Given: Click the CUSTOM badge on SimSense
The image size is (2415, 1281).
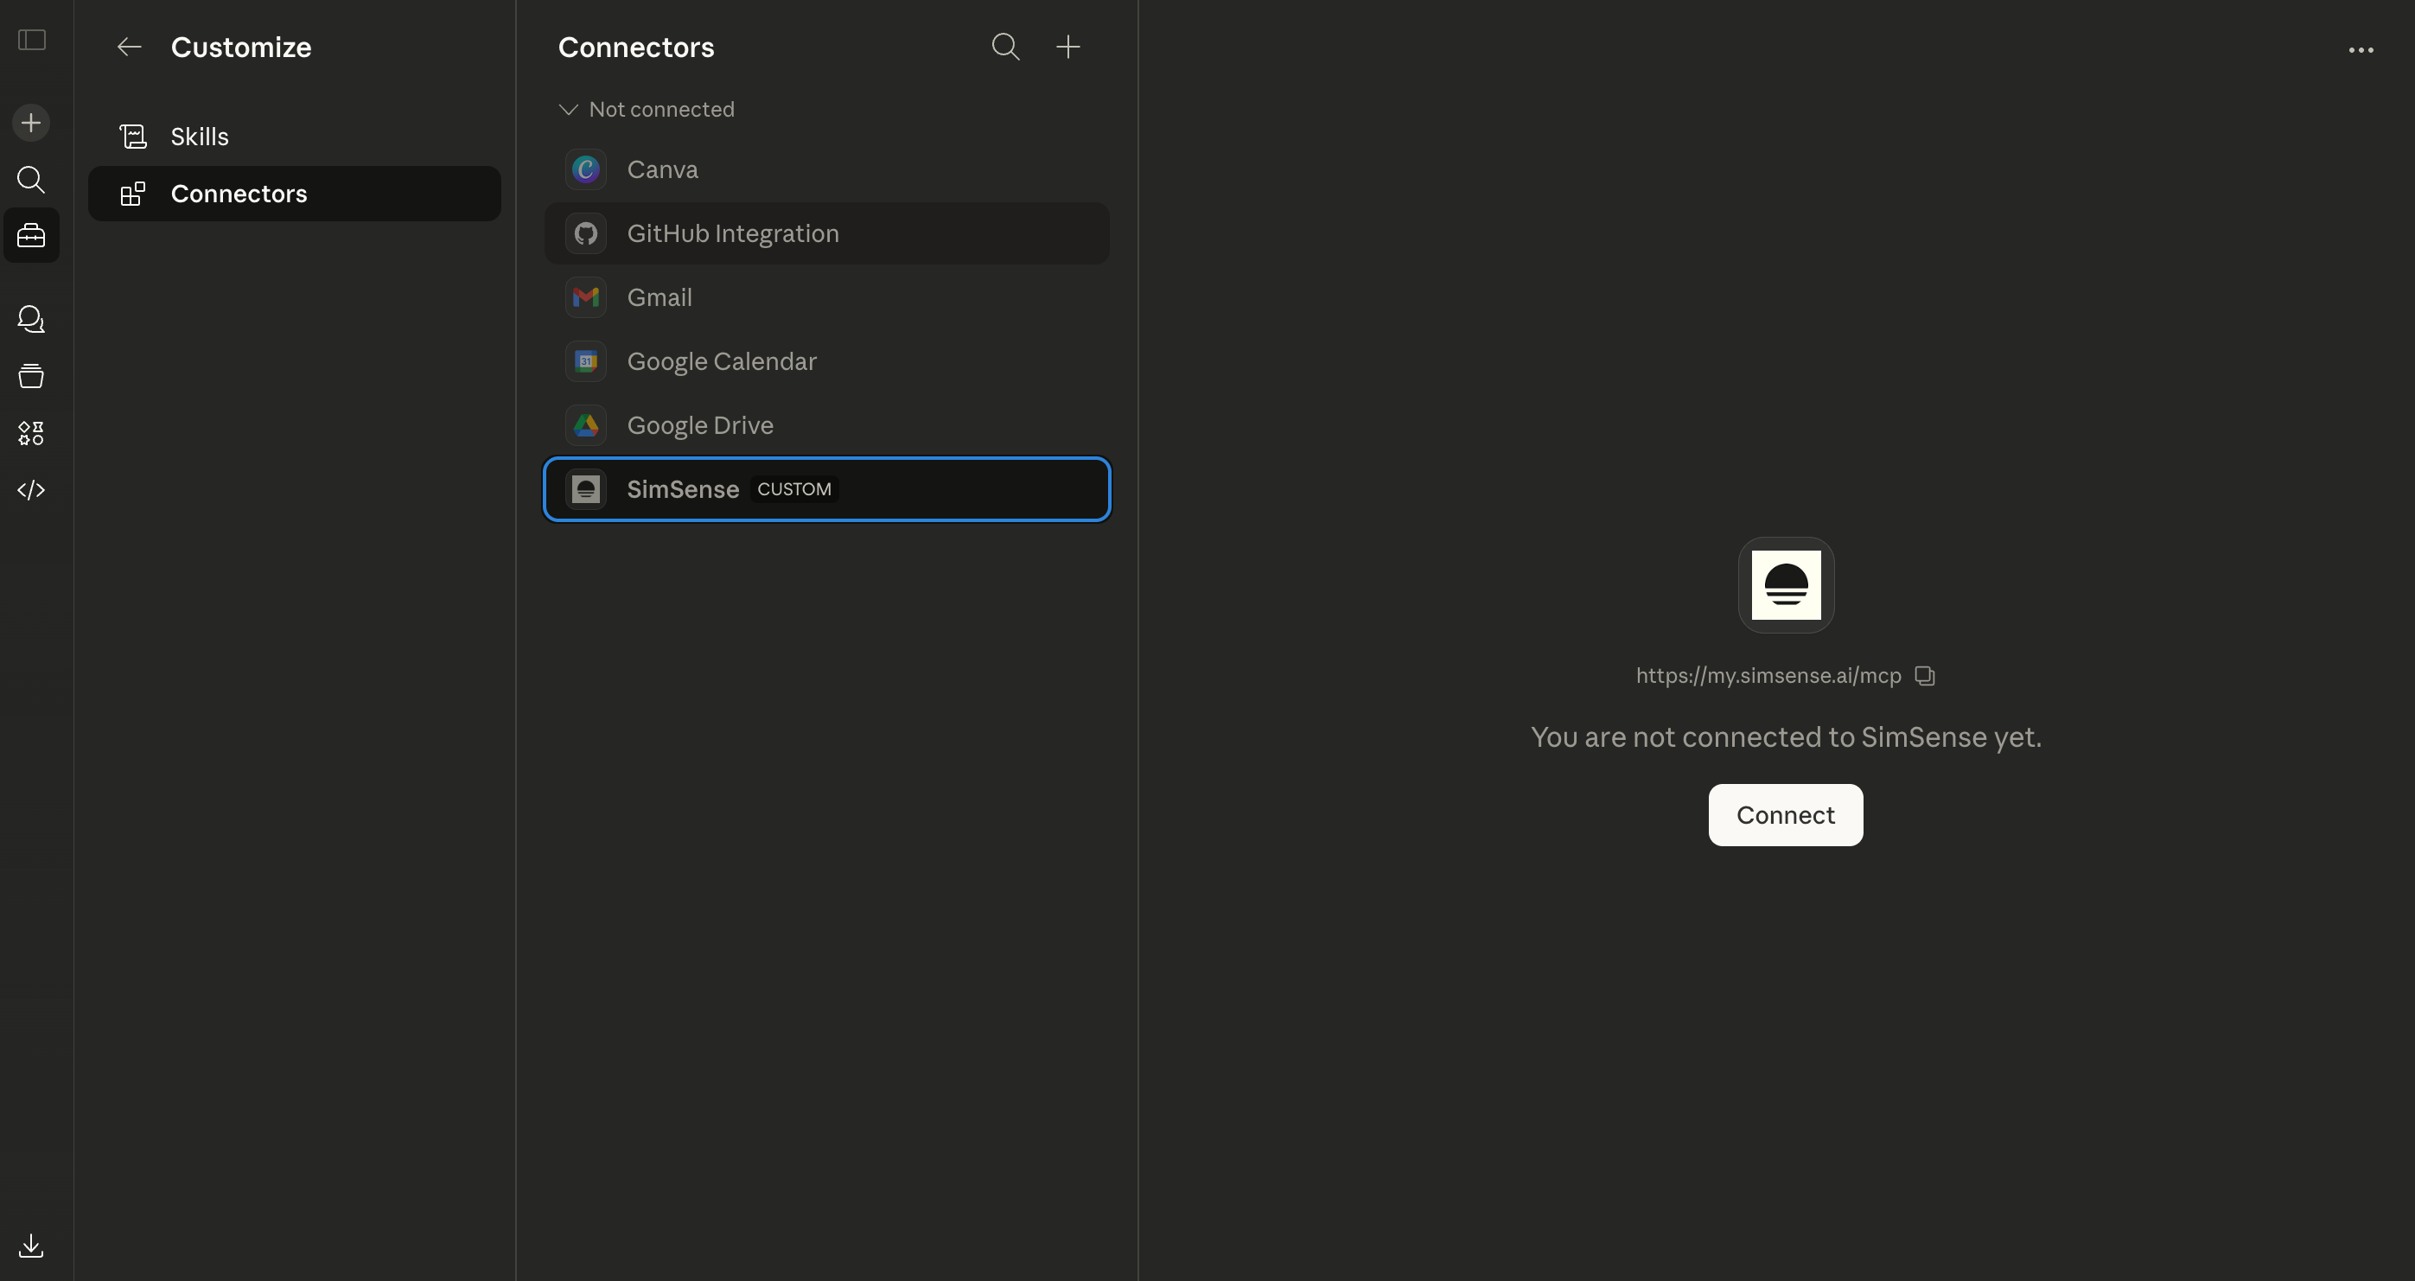Looking at the screenshot, I should (794, 489).
